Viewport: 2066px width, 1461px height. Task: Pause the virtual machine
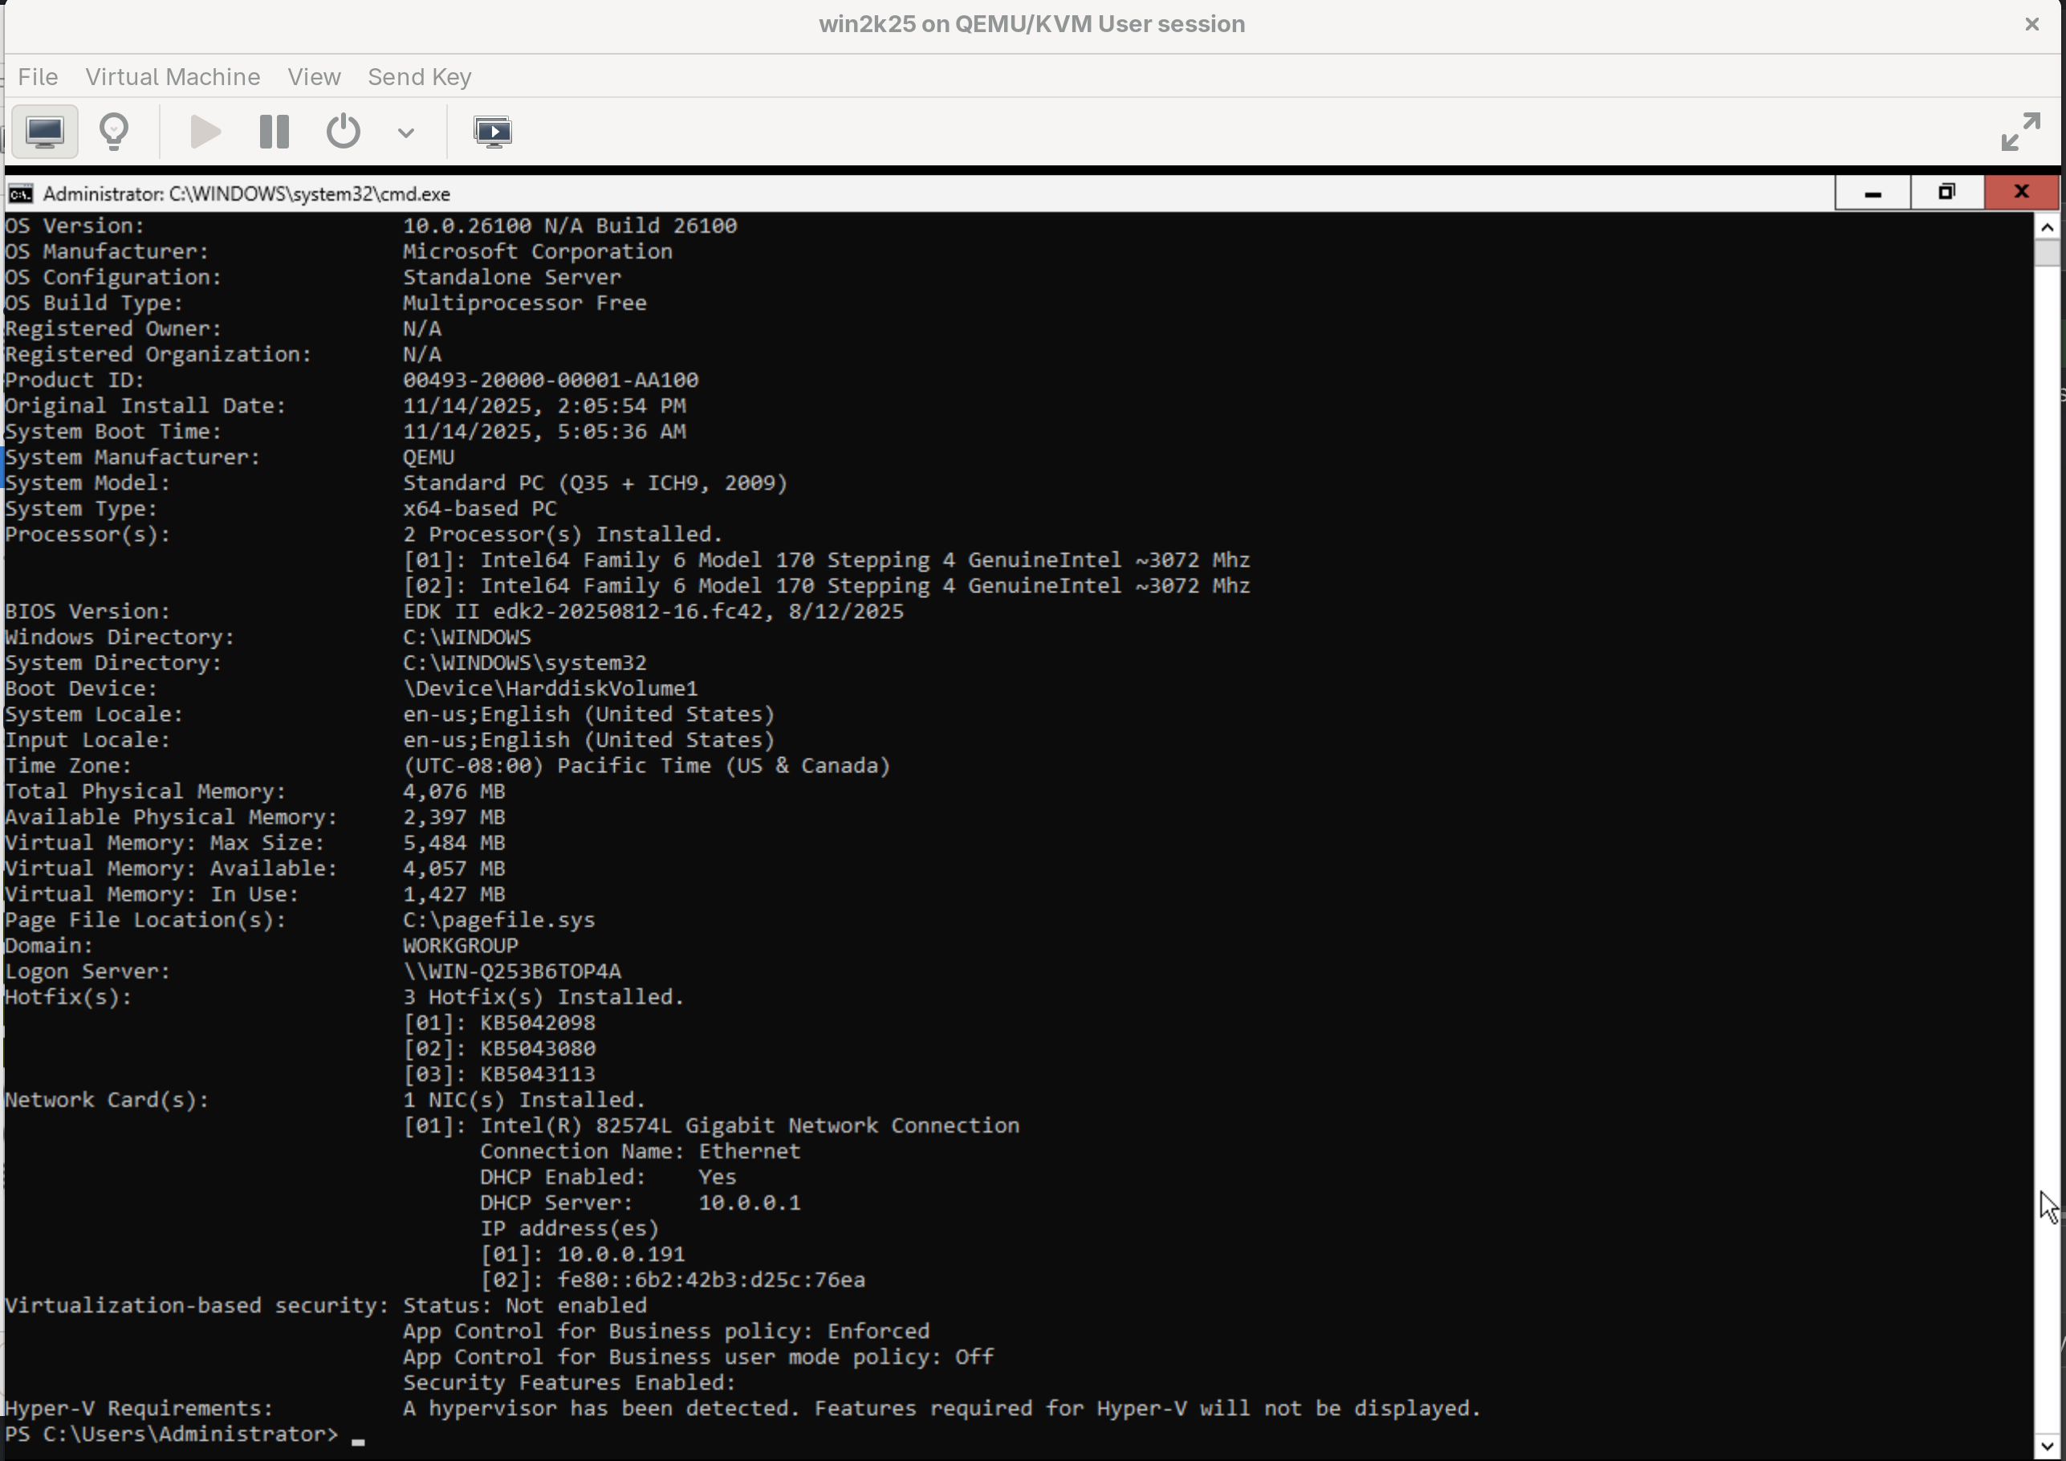[274, 132]
